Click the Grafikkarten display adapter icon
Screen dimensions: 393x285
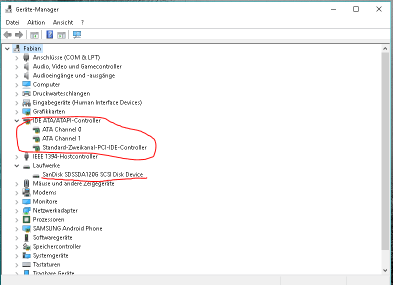(x=26, y=112)
